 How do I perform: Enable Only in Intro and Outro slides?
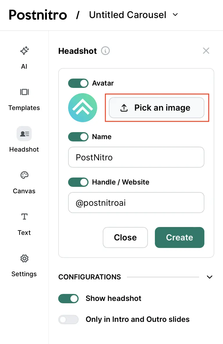[69, 319]
